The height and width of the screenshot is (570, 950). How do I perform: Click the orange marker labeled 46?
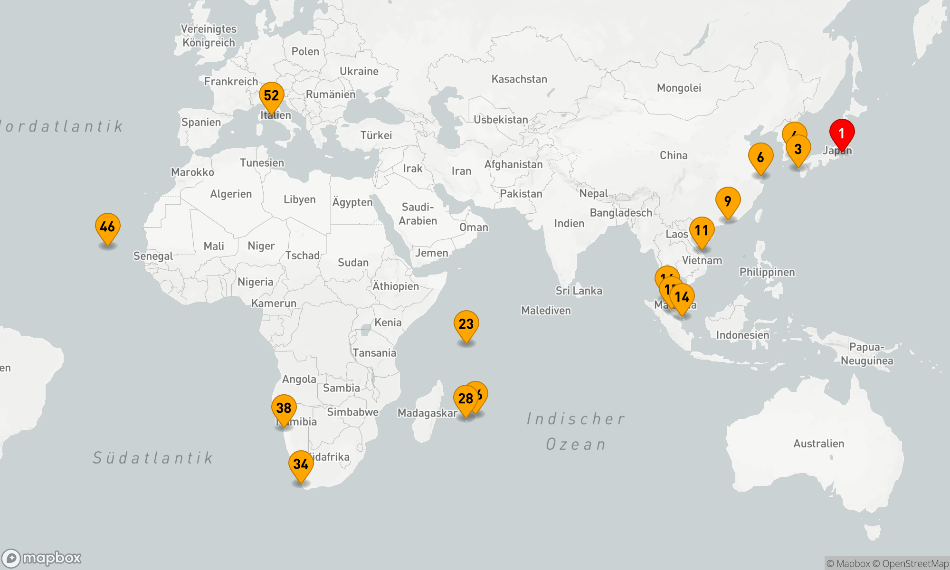coord(107,227)
